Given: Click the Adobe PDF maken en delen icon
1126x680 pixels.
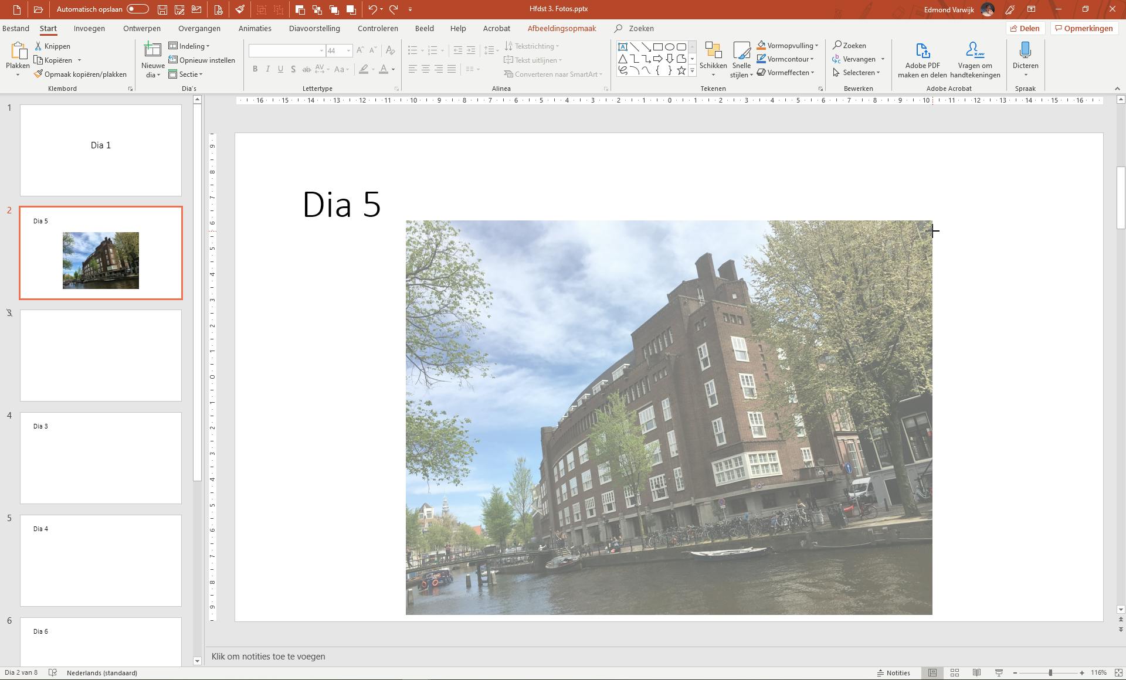Looking at the screenshot, I should tap(922, 52).
